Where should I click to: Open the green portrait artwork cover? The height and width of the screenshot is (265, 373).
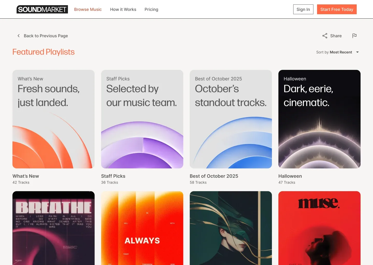(x=231, y=228)
